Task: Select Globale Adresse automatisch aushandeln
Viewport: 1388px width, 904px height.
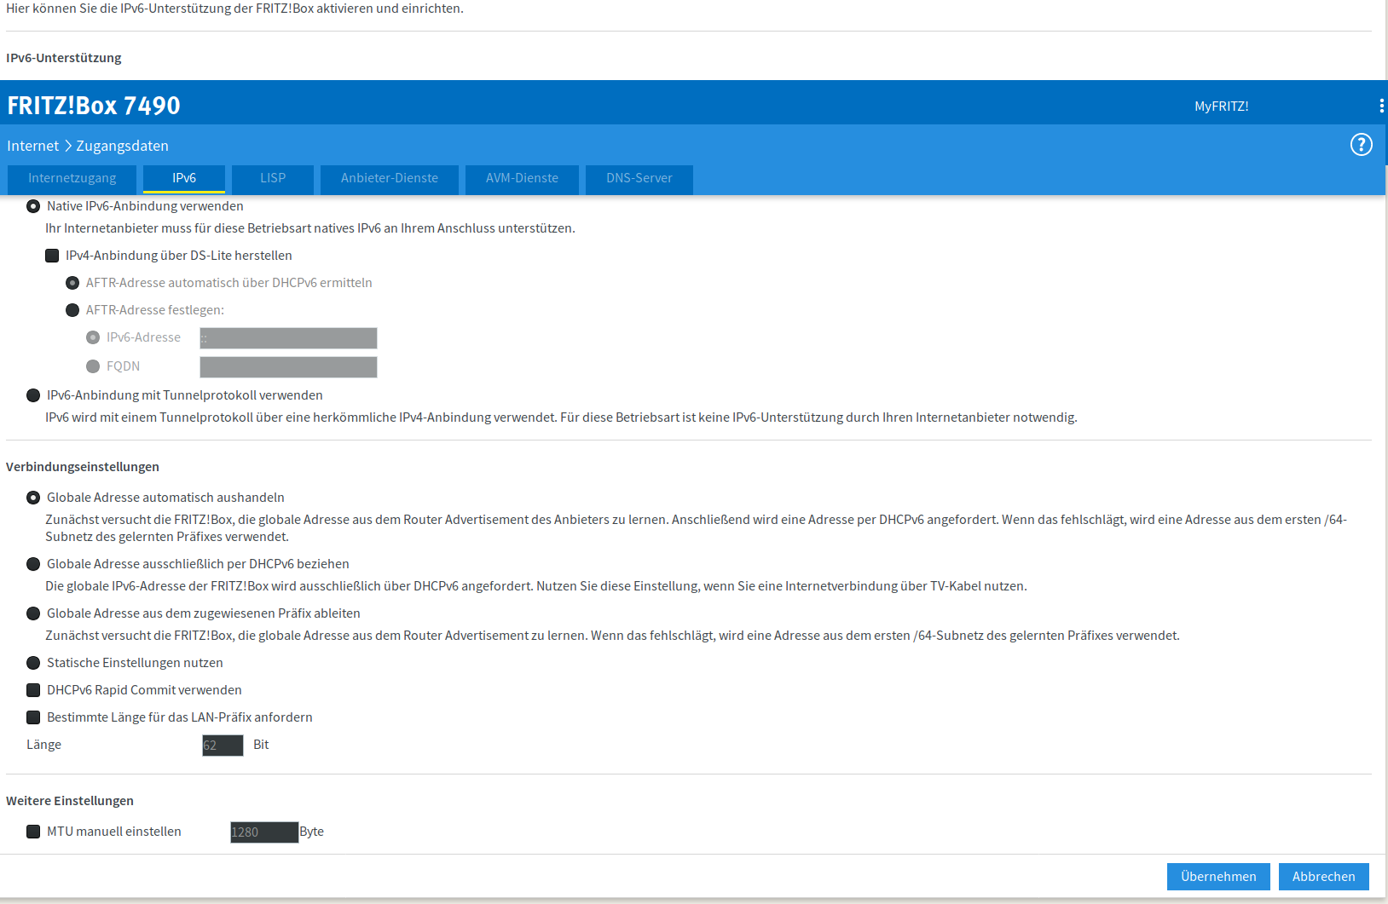Action: [x=33, y=498]
